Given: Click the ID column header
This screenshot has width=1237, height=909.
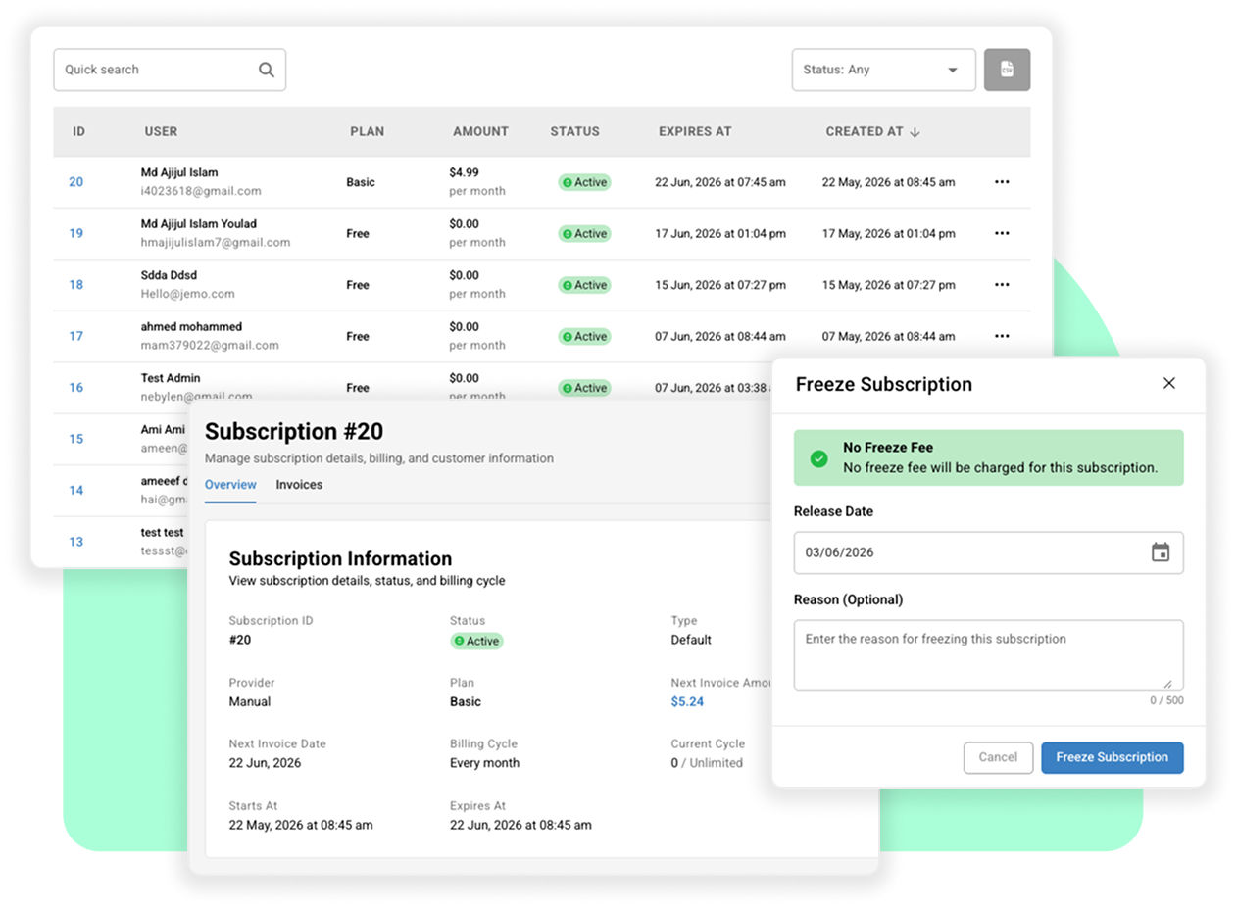Looking at the screenshot, I should (x=78, y=131).
